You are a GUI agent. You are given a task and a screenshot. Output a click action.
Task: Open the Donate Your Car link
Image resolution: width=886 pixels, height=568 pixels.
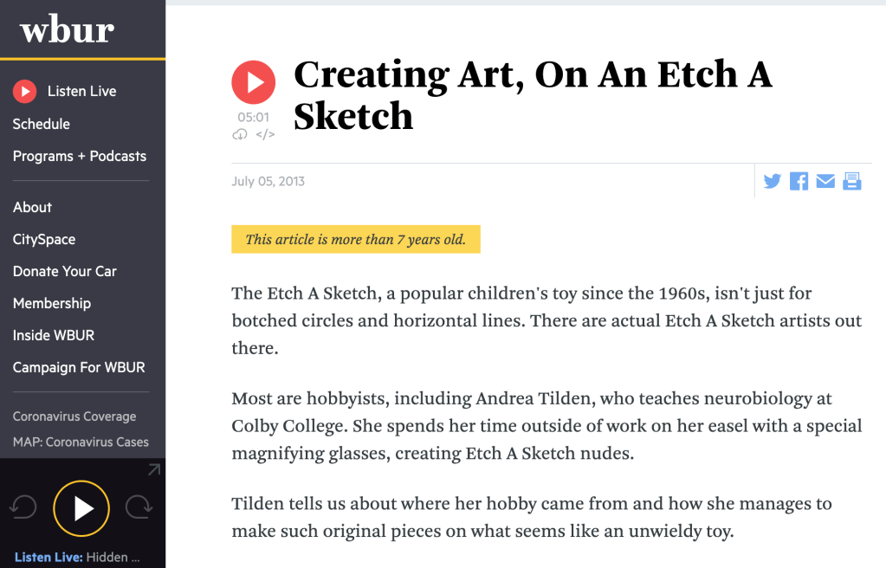pos(65,271)
